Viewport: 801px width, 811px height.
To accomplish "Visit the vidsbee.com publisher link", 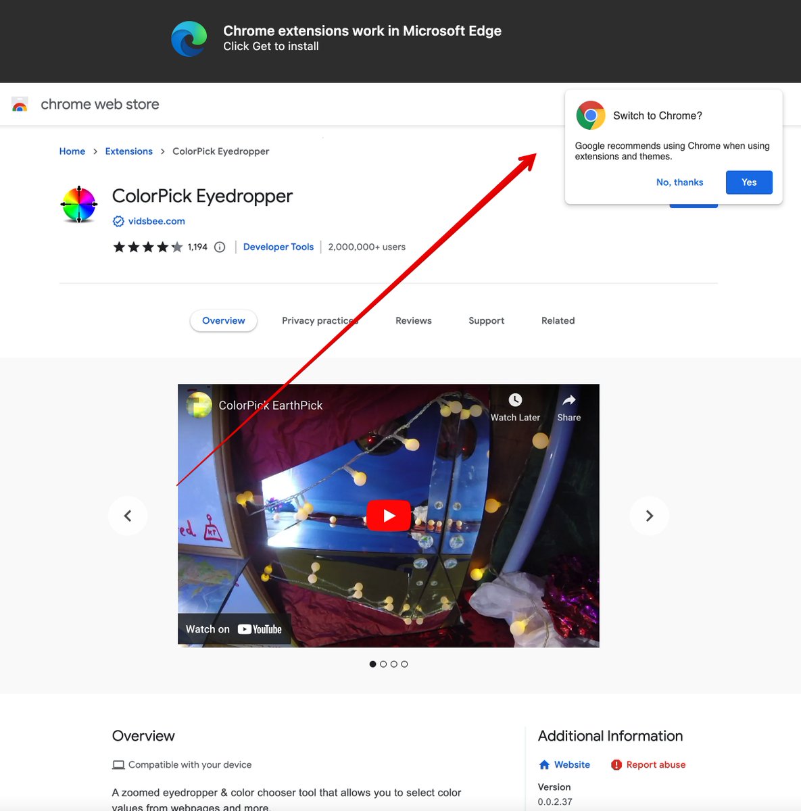I will tap(157, 221).
